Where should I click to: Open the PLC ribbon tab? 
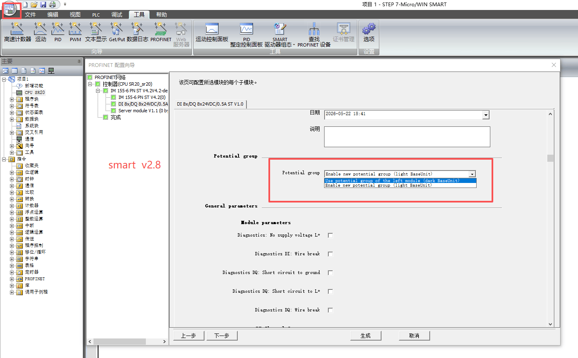pos(96,15)
